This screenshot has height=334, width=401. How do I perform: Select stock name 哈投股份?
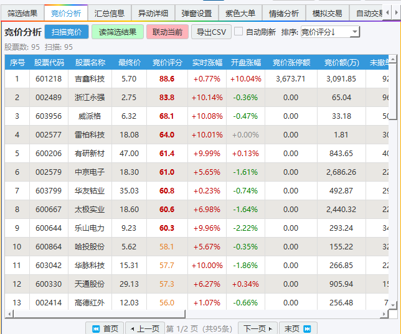[90, 246]
